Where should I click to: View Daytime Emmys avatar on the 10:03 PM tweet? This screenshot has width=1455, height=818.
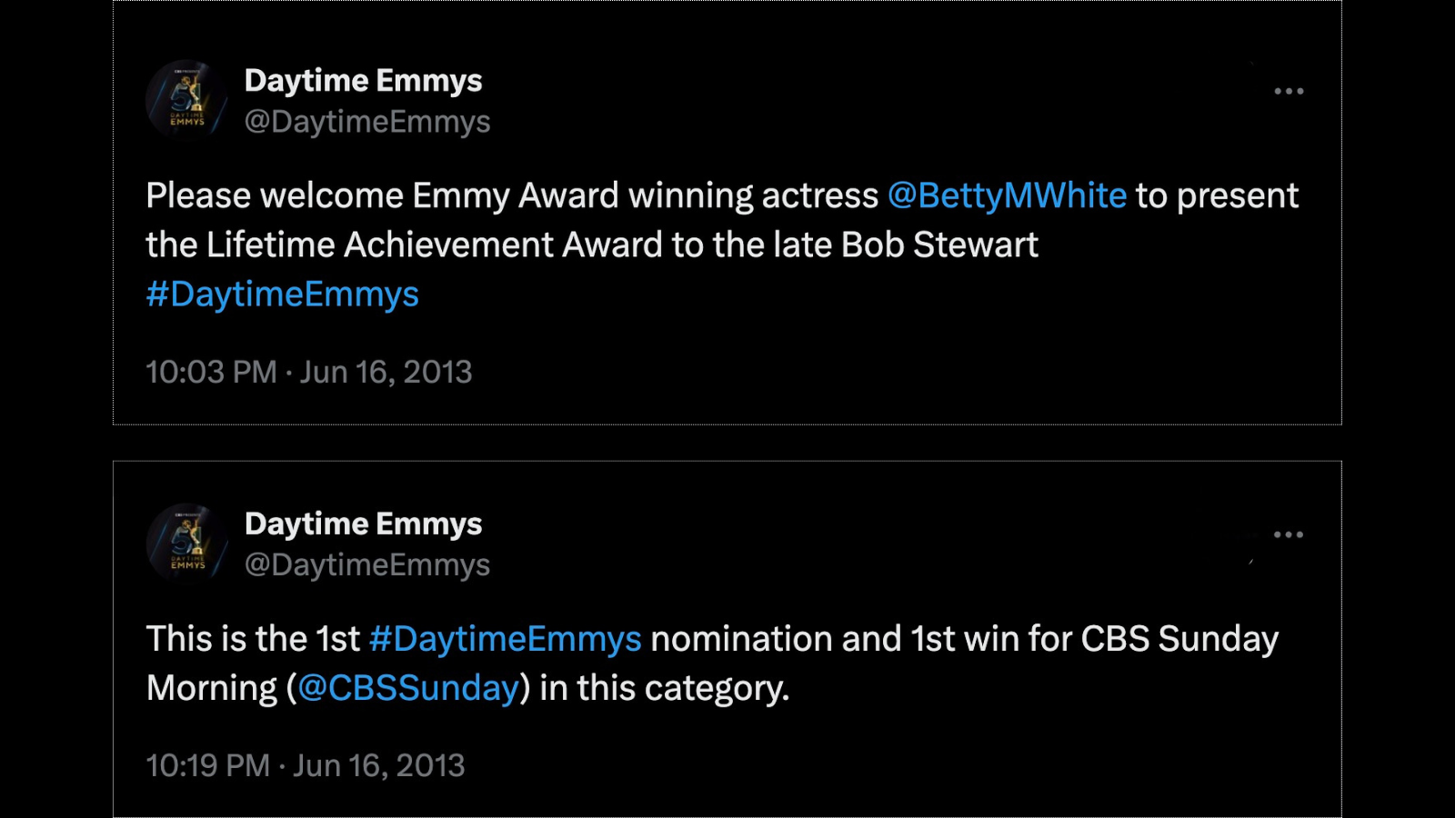pos(186,100)
